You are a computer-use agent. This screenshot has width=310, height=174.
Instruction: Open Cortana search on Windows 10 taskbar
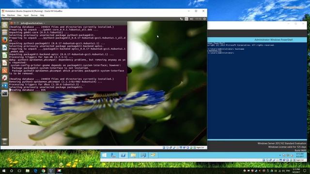tap(12, 171)
